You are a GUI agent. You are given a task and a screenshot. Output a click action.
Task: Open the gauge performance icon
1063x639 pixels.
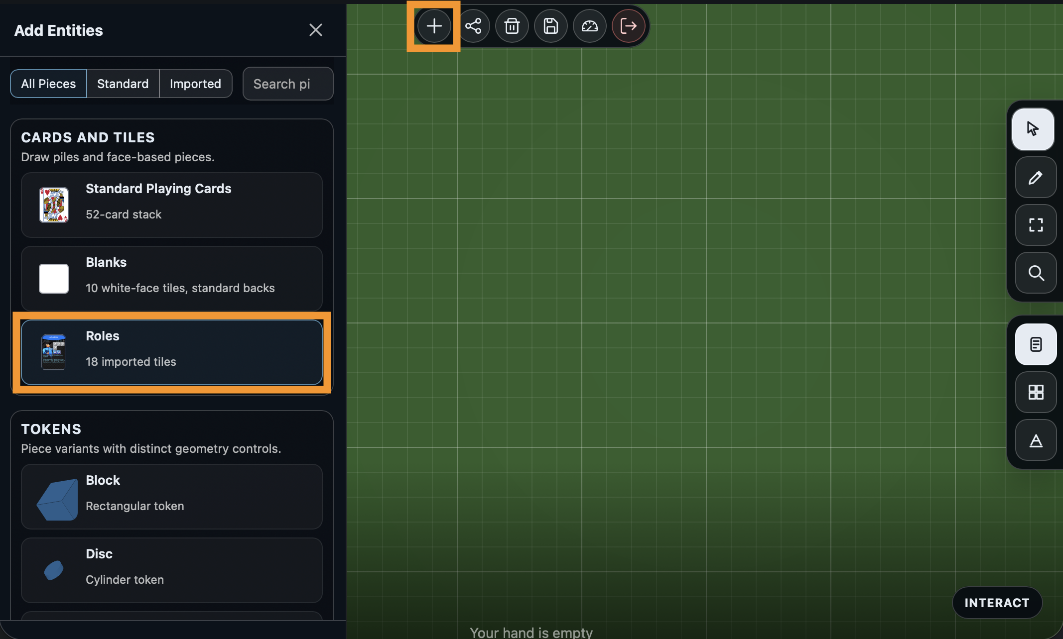coord(590,26)
